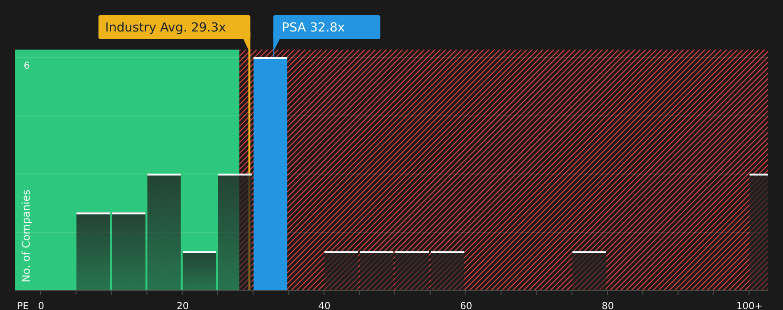This screenshot has width=783, height=310.
Task: Click the Industry Avg. 29.3x label
Action: [x=174, y=27]
